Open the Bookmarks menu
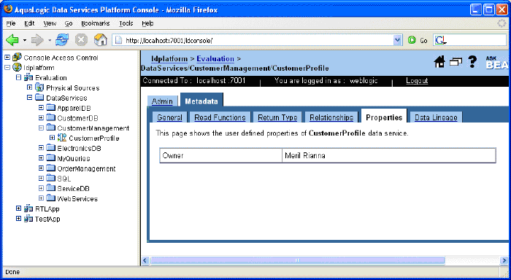This screenshot has height=280, width=511. [x=96, y=23]
